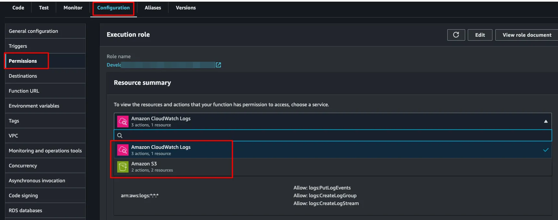This screenshot has width=558, height=220.
Task: Switch to the Code tab
Action: pos(18,8)
